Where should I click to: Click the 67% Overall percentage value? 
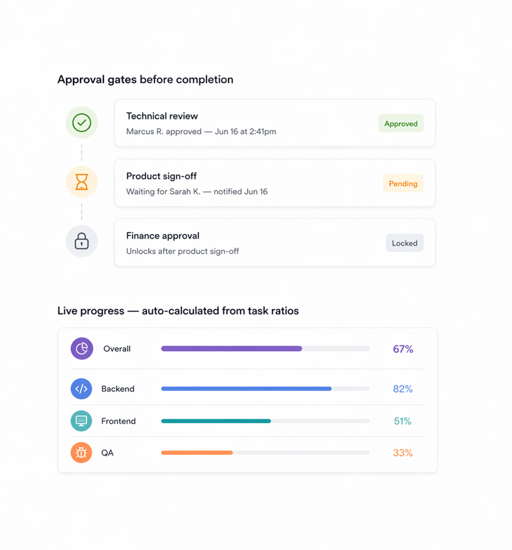click(x=403, y=349)
